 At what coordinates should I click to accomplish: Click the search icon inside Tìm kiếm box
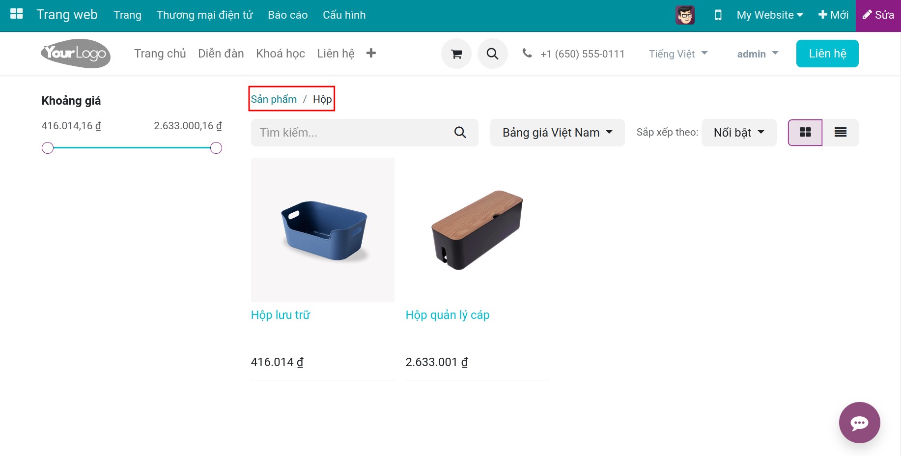click(460, 133)
